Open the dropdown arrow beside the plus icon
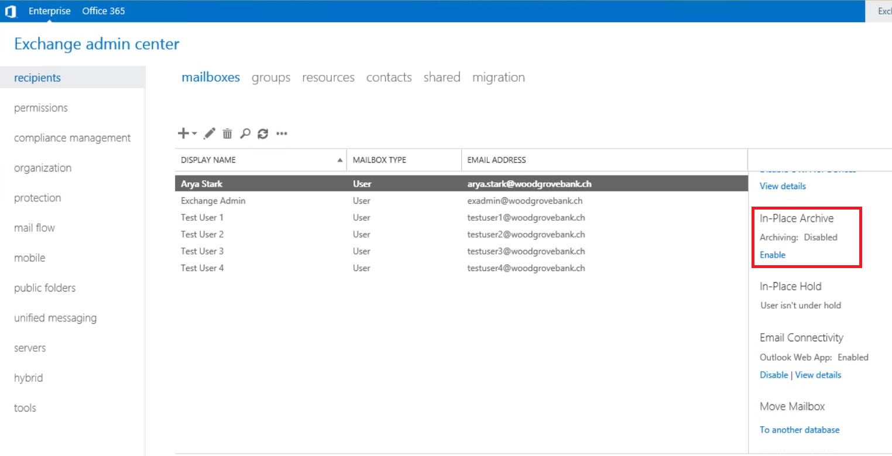 [194, 134]
